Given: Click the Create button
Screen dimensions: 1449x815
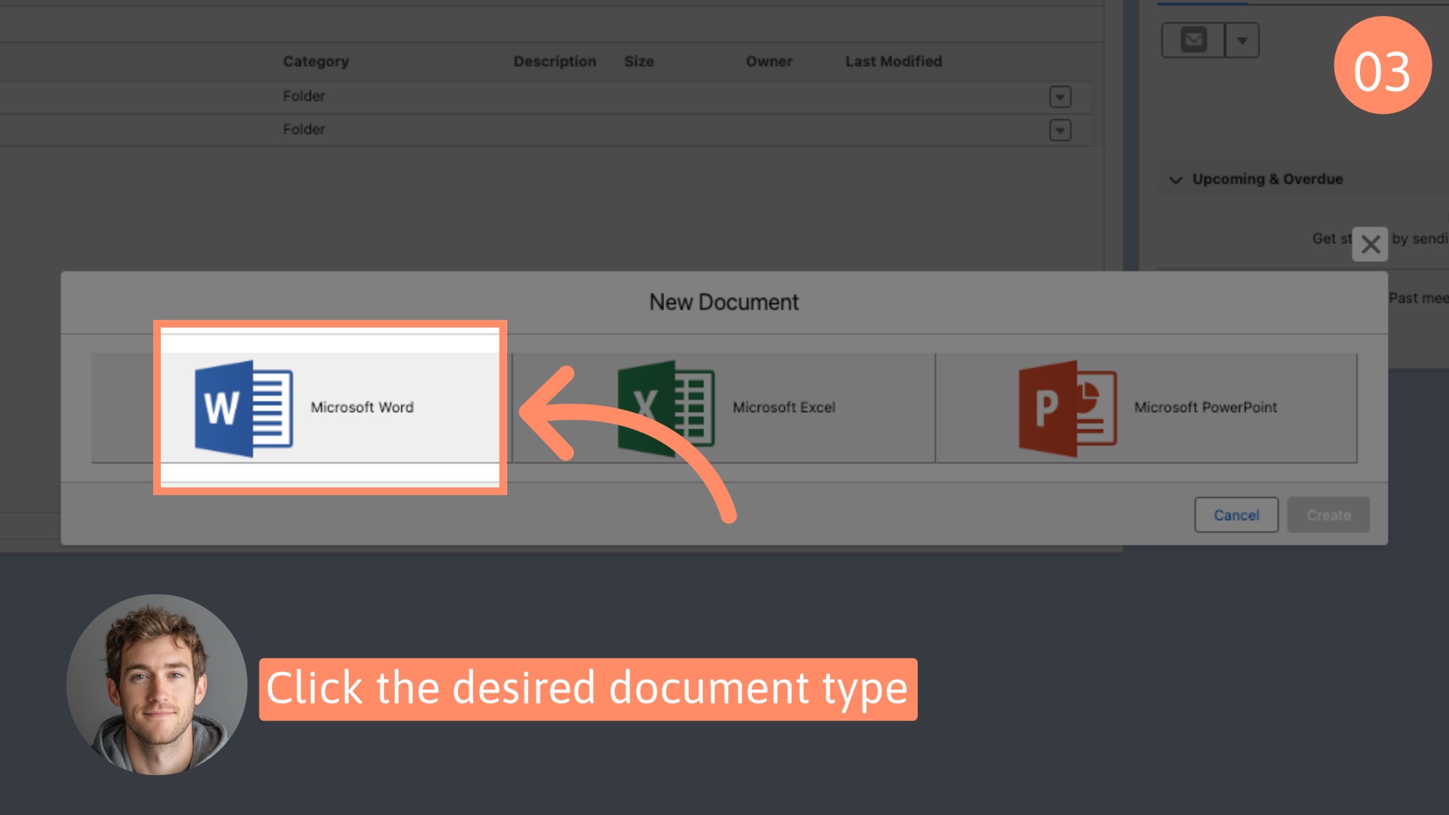Looking at the screenshot, I should coord(1328,515).
